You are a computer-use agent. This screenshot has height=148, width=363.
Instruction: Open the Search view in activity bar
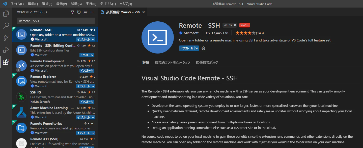[6, 26]
